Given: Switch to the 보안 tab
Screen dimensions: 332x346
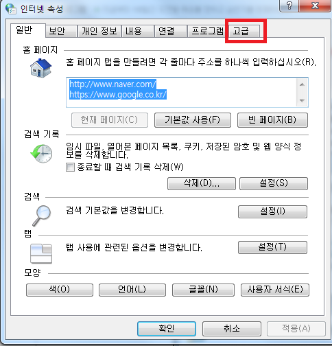Looking at the screenshot, I should tap(61, 31).
